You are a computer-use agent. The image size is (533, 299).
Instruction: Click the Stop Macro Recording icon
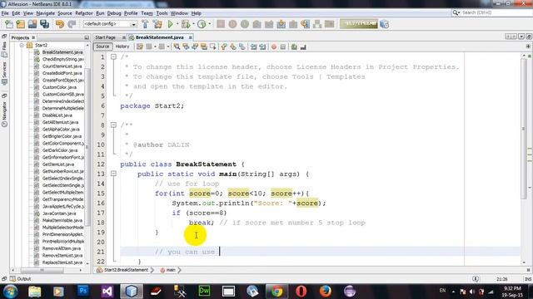pos(283,47)
